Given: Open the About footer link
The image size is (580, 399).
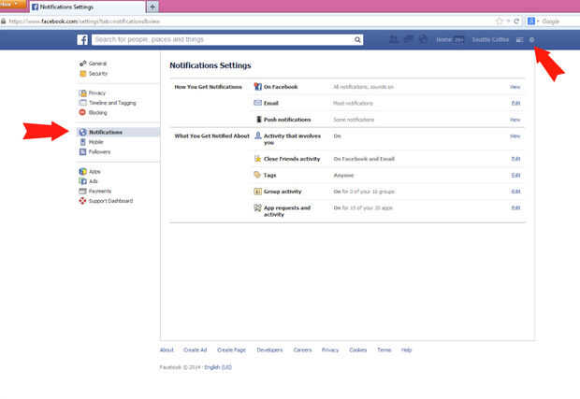Looking at the screenshot, I should pos(167,349).
